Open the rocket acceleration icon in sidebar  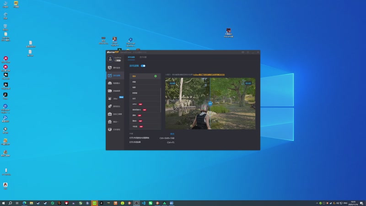[110, 106]
